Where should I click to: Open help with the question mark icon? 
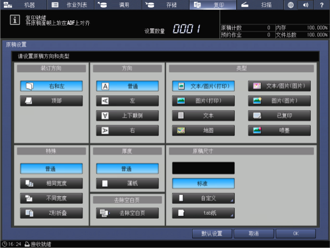pyautogui.click(x=322, y=4)
